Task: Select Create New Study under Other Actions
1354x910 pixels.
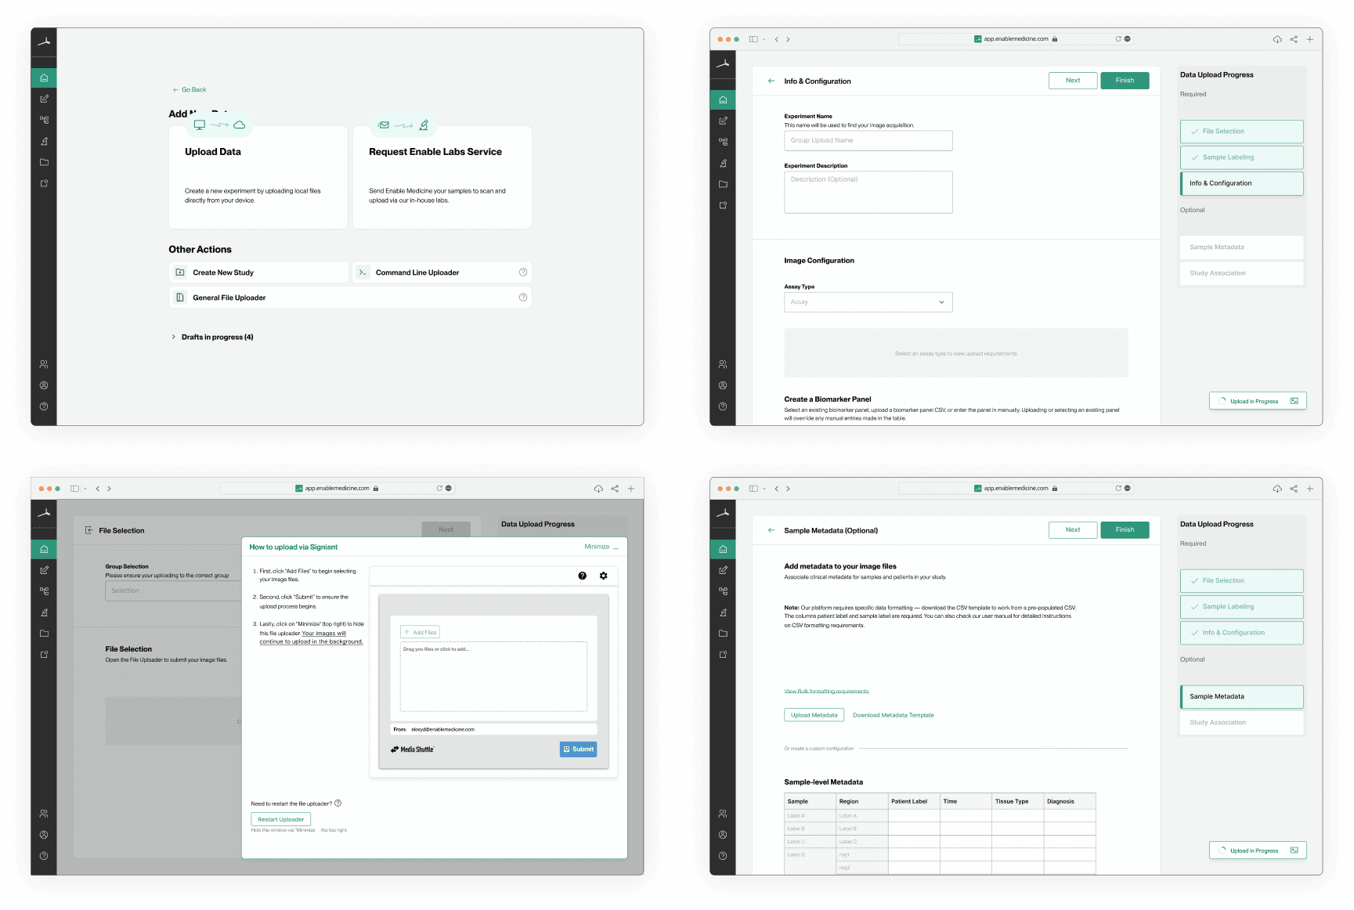Action: click(258, 273)
